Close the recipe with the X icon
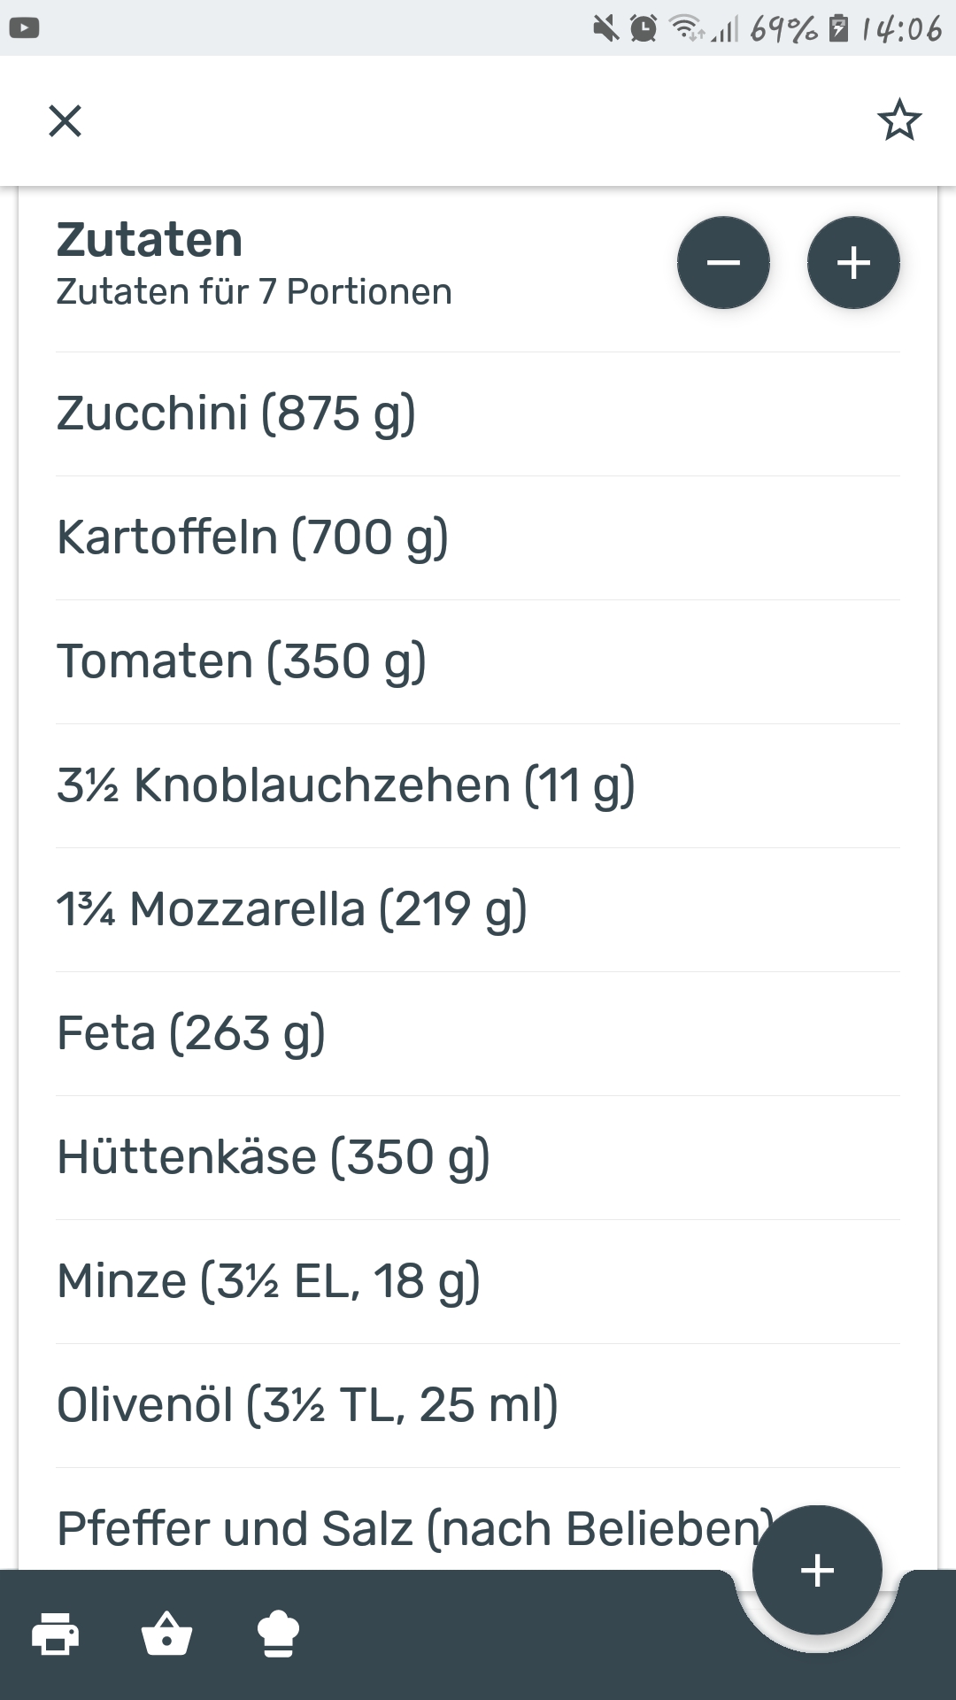Screen dimensions: 956x1700 click(x=65, y=120)
